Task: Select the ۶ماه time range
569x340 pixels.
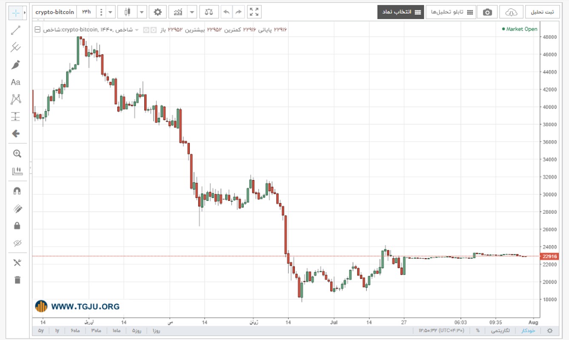Action: coord(75,331)
